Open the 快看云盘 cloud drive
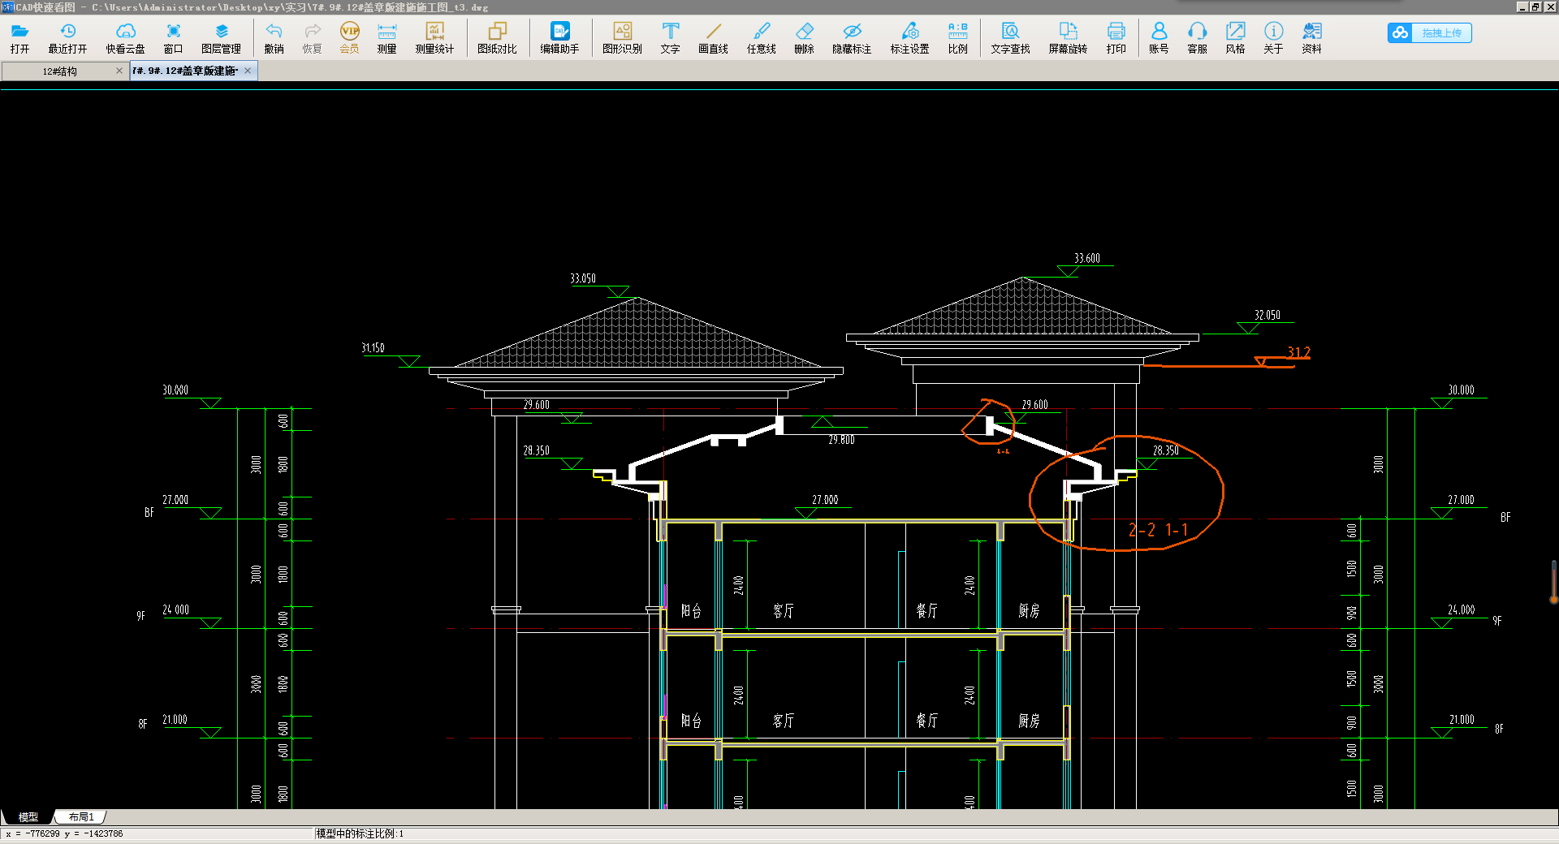Viewport: 1559px width, 844px height. click(125, 38)
